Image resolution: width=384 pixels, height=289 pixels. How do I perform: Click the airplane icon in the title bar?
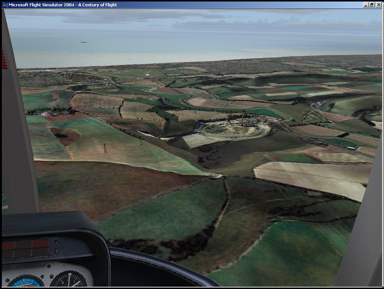click(x=5, y=5)
